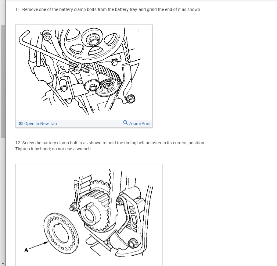Open the first diagram via 'Open In New Tab'

[x=41, y=124]
